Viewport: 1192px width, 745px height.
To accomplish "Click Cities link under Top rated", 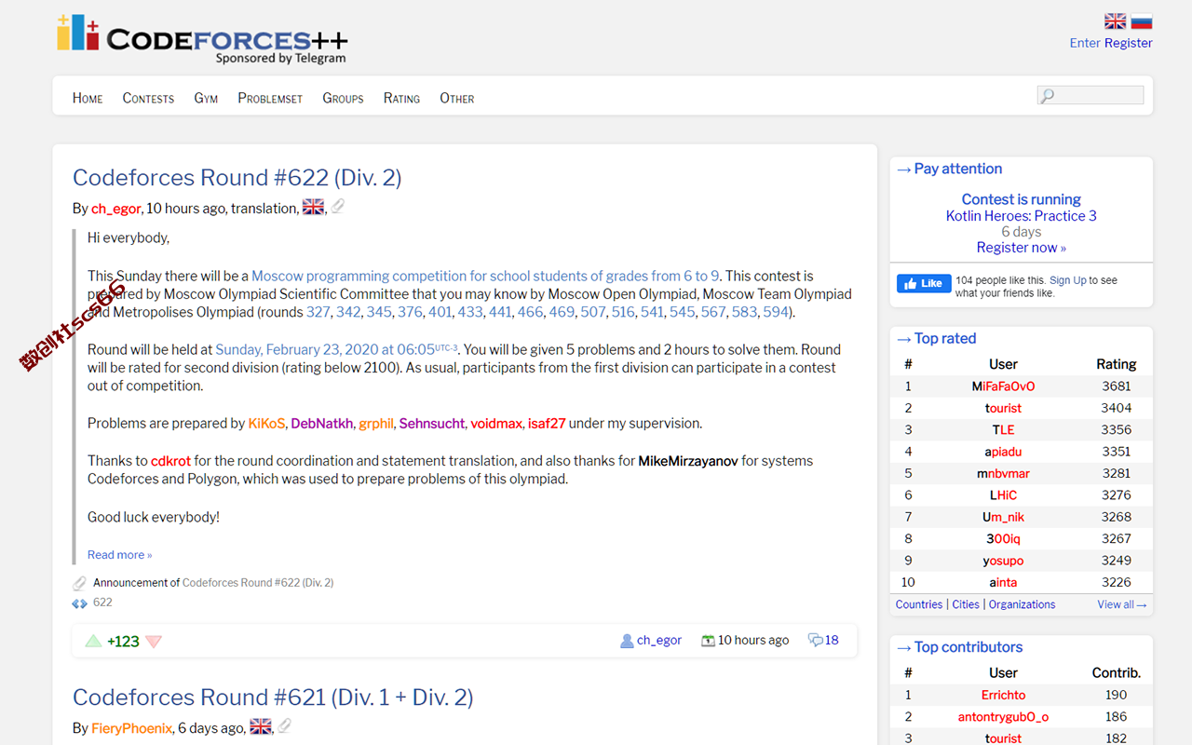I will coord(966,604).
